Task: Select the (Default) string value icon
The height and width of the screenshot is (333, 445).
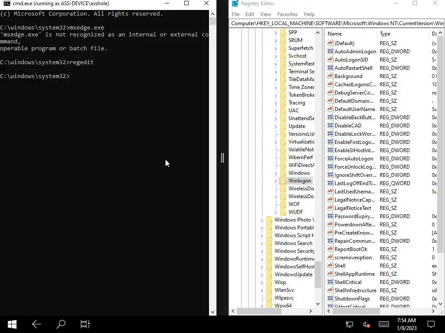Action: point(330,43)
